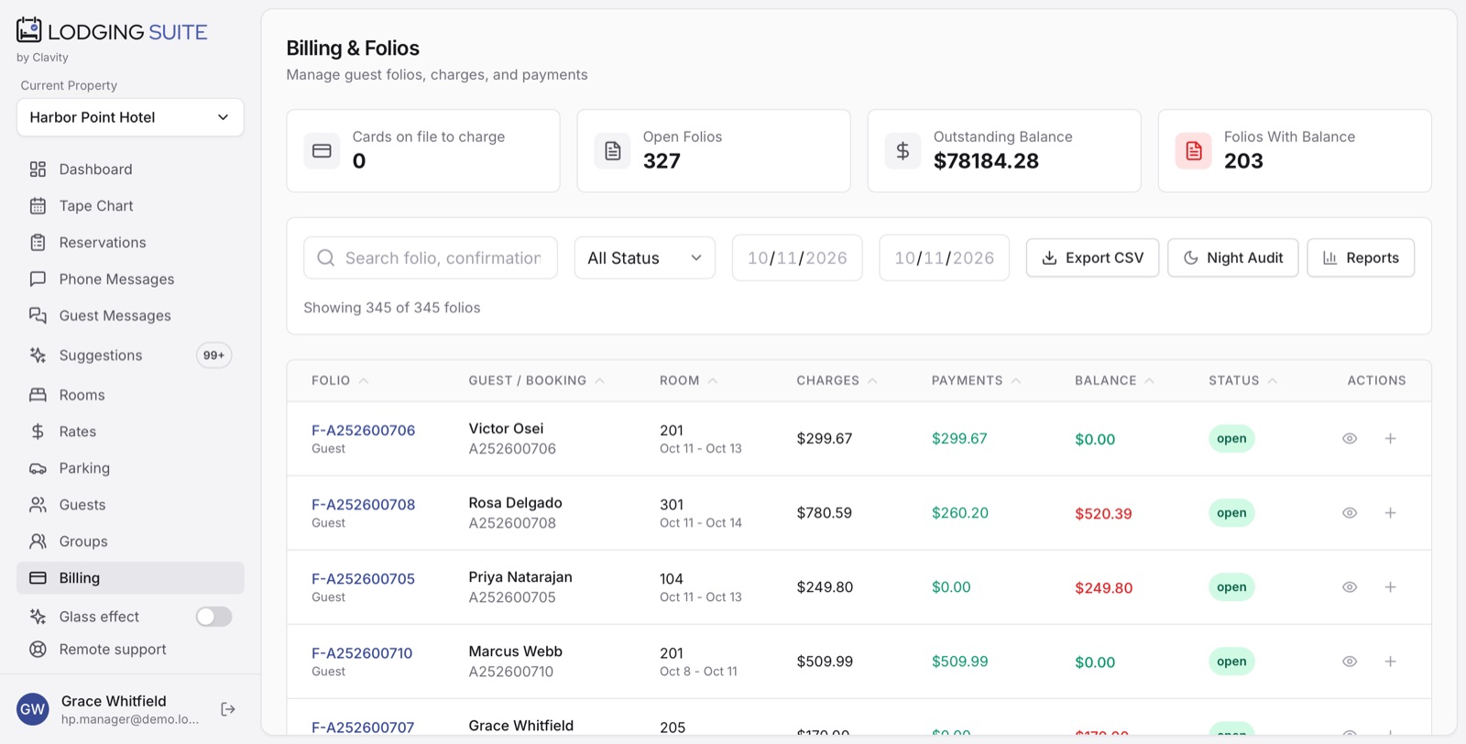Open Reservations in the sidebar
Screen dimensions: 1466x744
[x=130, y=243]
